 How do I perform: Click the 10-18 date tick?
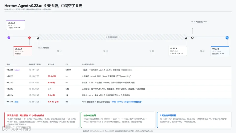[x=105, y=51]
